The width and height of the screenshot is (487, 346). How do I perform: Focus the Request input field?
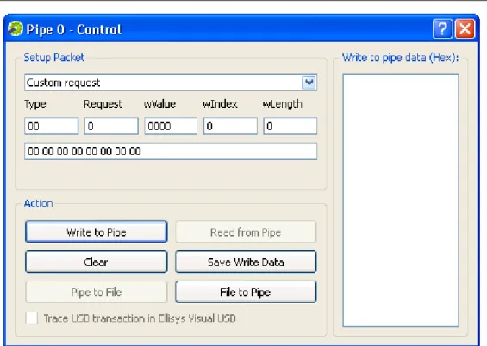[111, 126]
